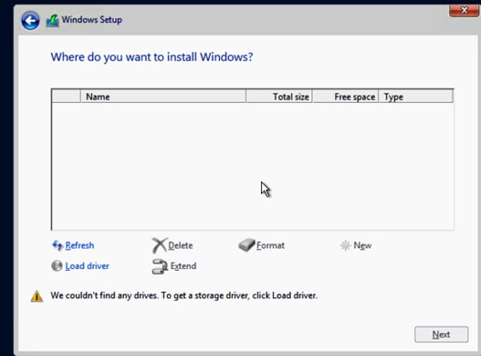Open the Load driver link

[x=87, y=266]
